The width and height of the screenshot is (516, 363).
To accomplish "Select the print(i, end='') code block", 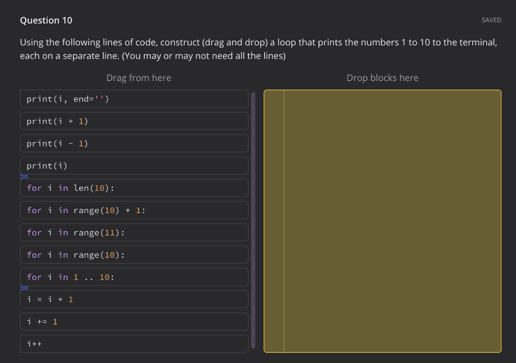I will (x=134, y=99).
